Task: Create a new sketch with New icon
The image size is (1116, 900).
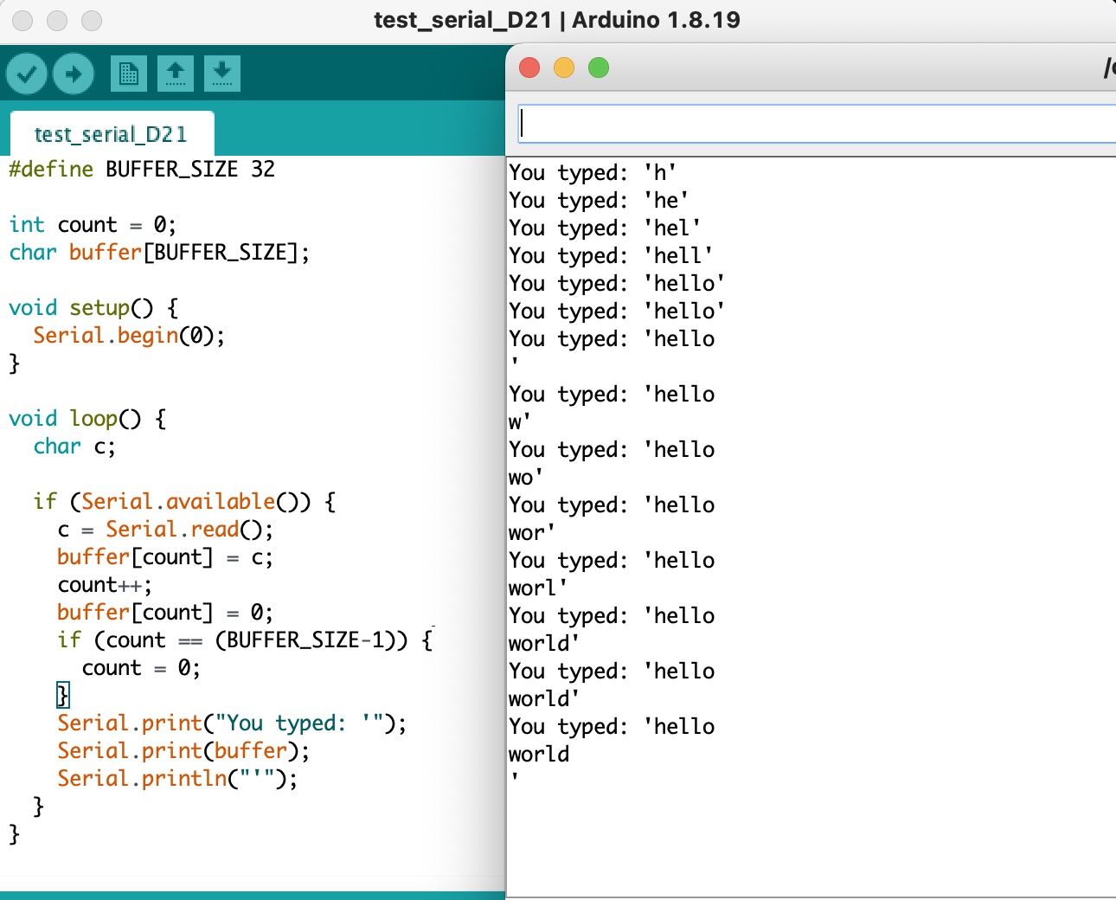Action: tap(128, 74)
